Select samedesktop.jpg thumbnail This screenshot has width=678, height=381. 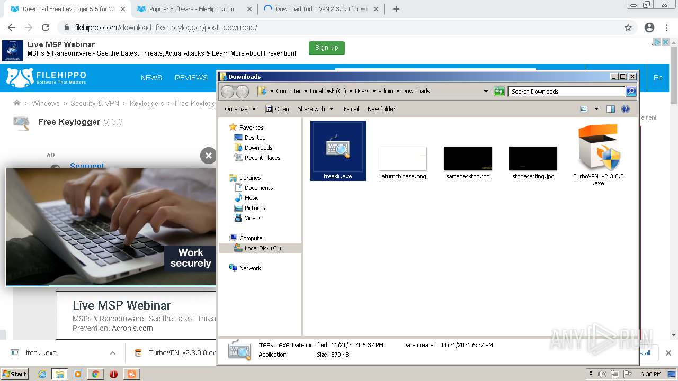pyautogui.click(x=468, y=158)
